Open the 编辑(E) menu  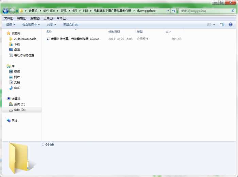(22, 18)
